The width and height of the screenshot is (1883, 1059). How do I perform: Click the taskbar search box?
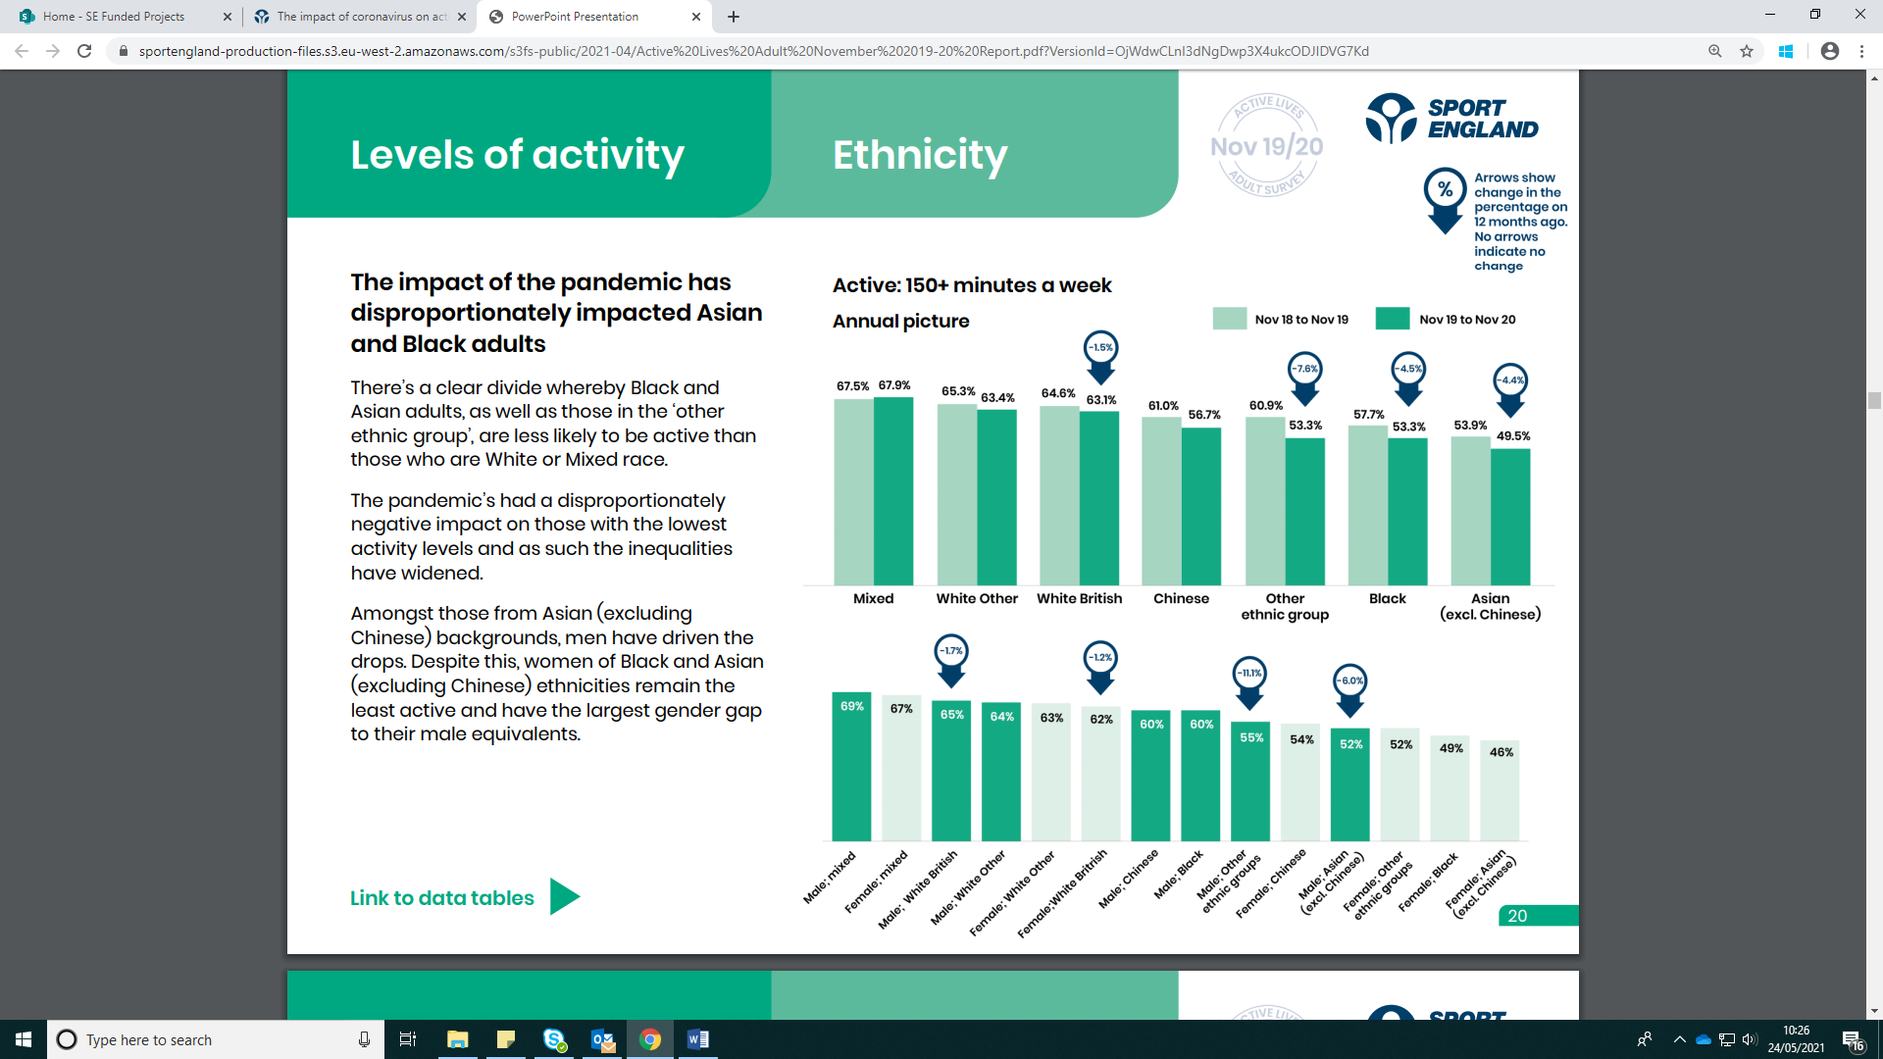(216, 1039)
